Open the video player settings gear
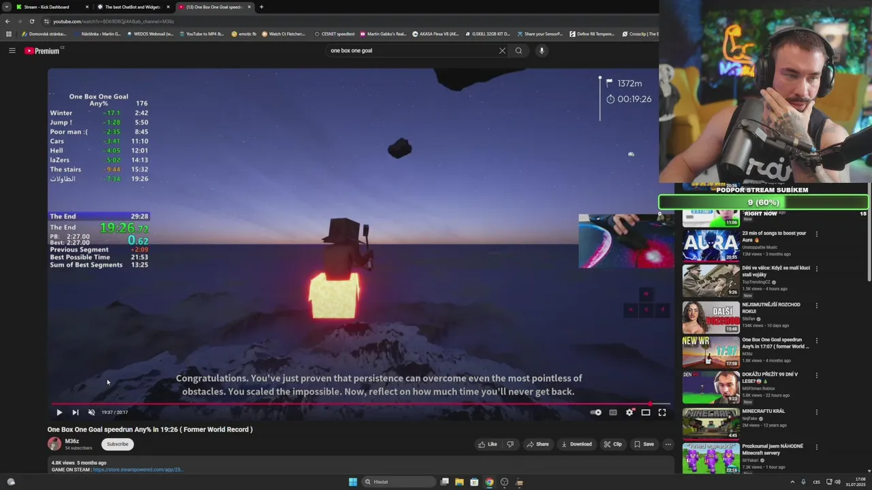 [629, 412]
